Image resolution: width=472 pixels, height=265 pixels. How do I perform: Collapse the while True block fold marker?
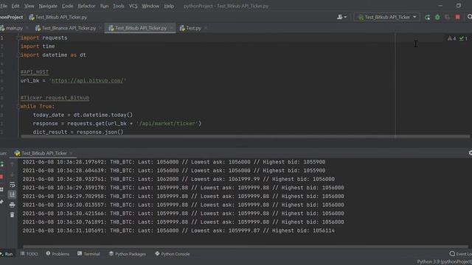(18, 106)
